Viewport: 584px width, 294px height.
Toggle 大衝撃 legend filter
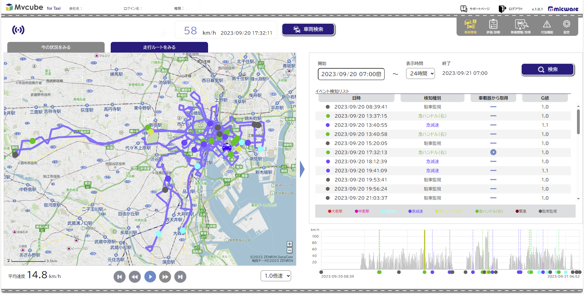335,211
